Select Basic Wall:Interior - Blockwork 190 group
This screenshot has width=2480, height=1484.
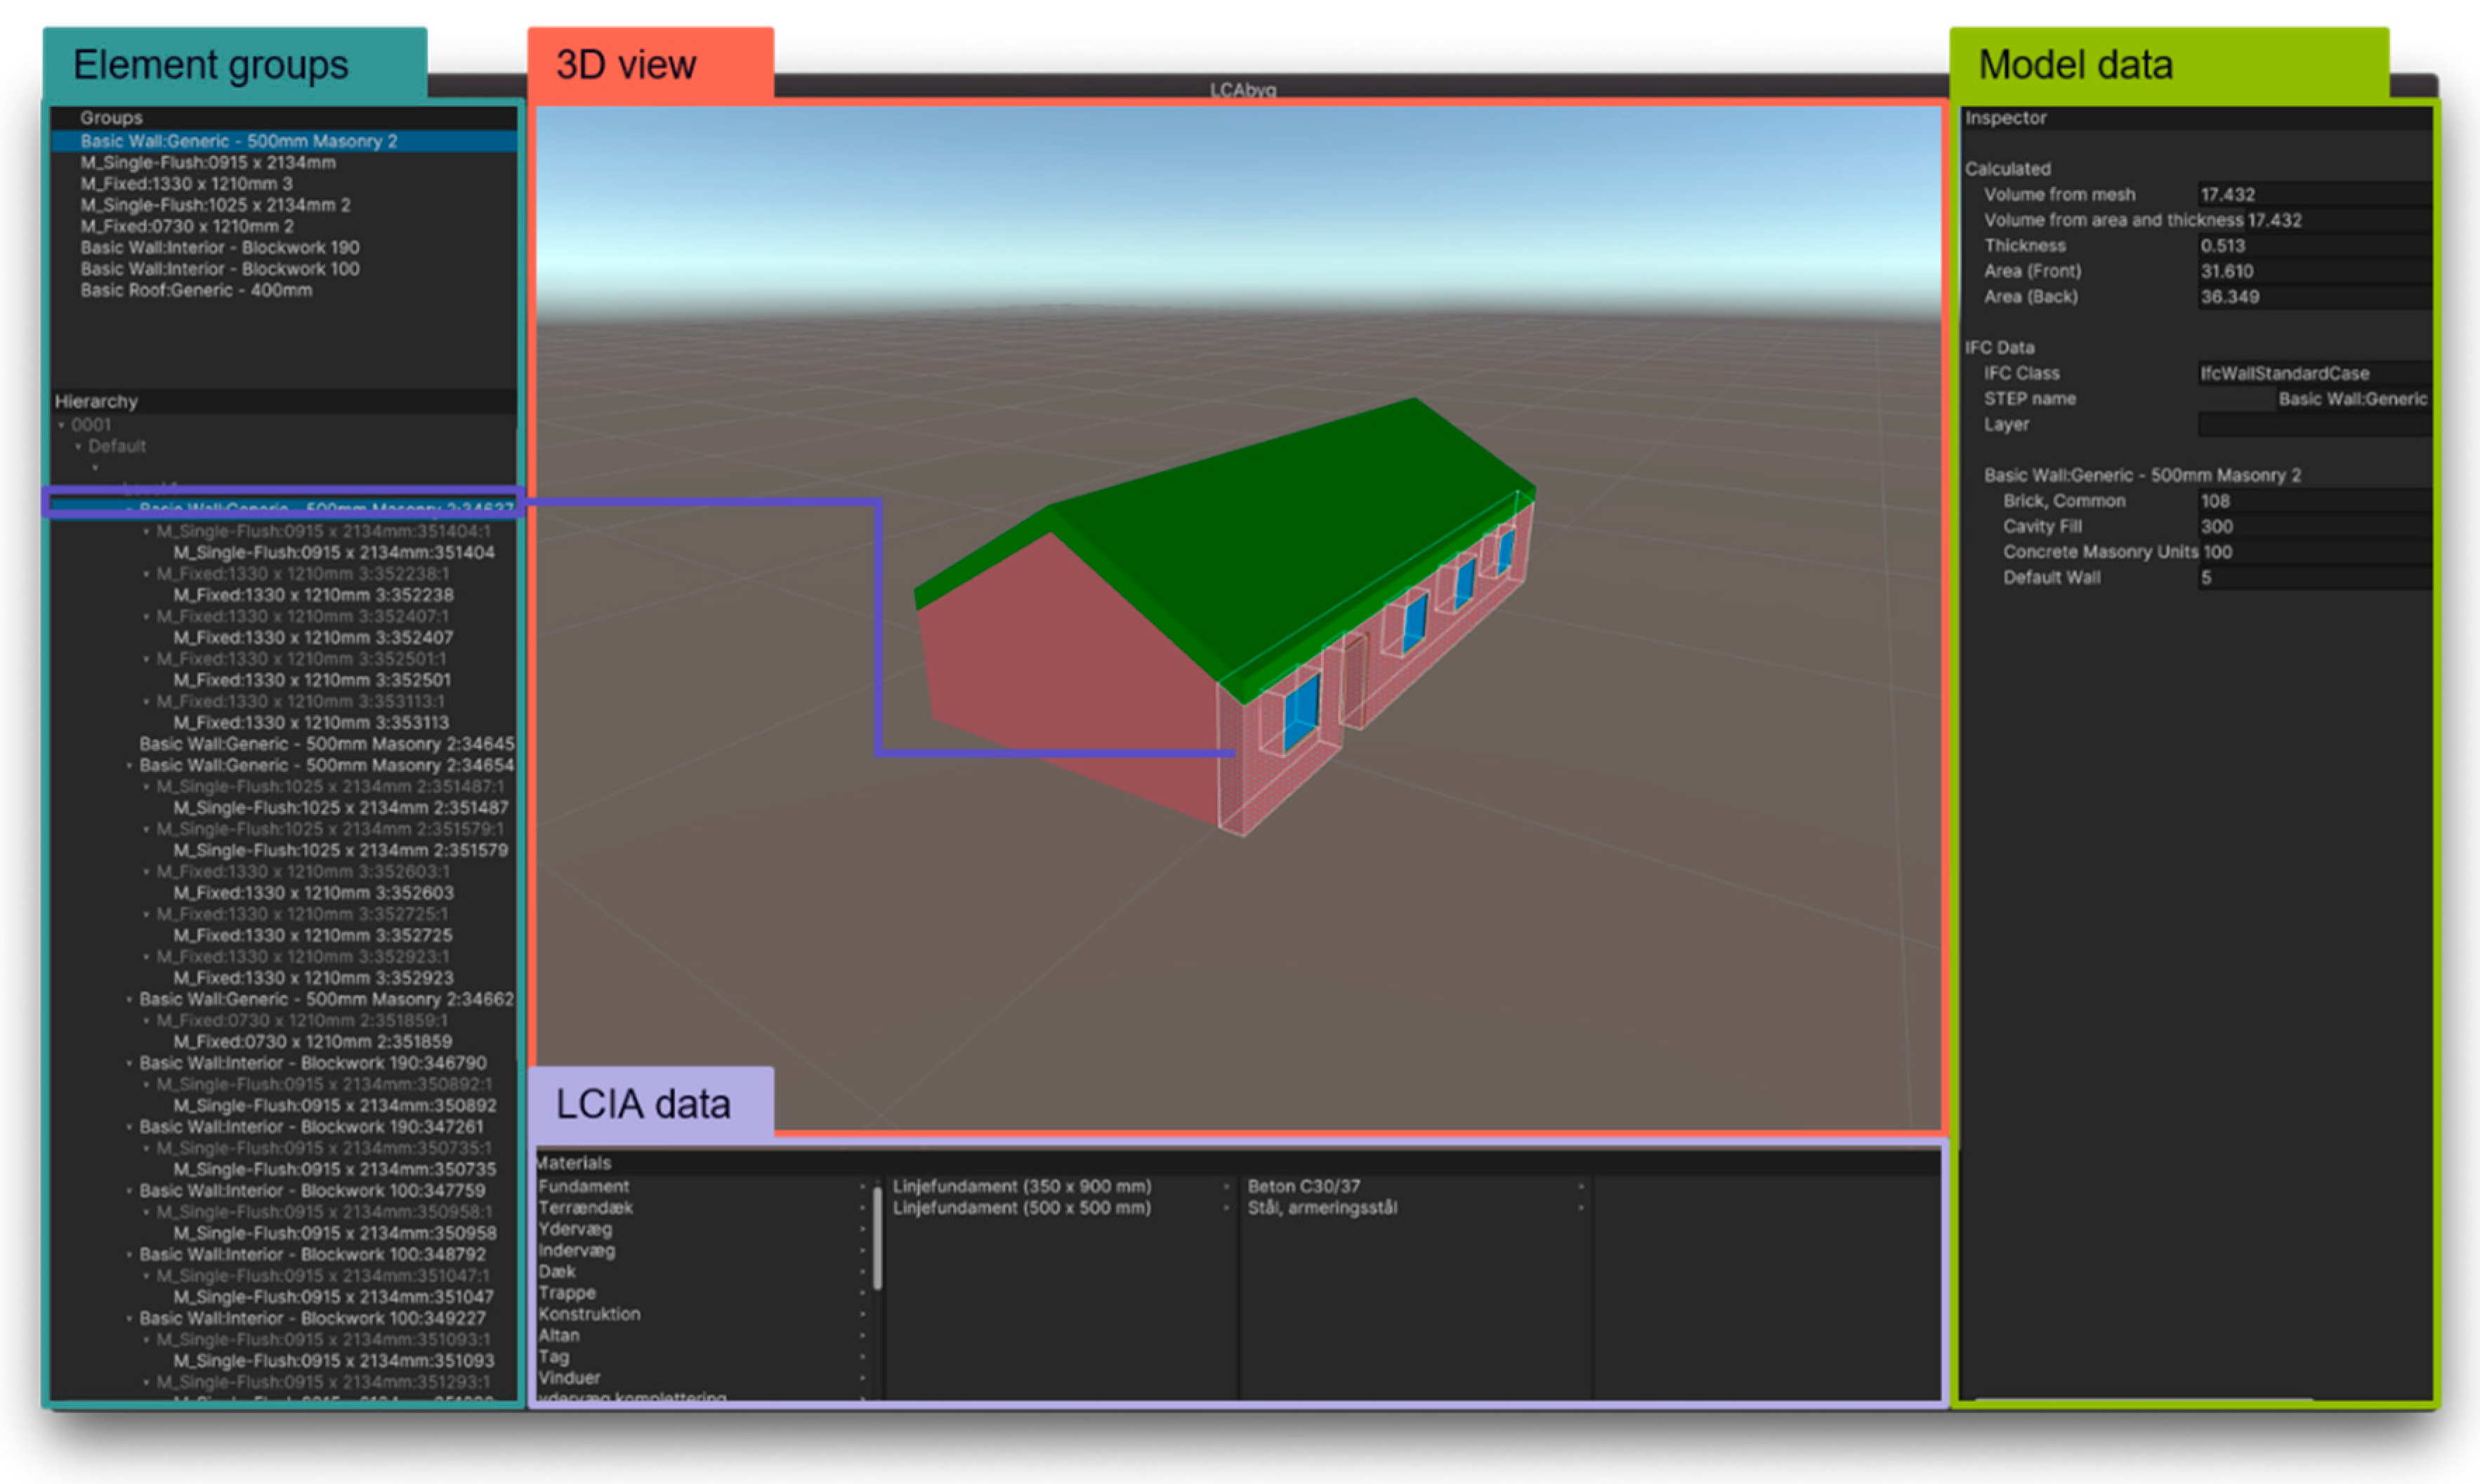click(x=220, y=247)
